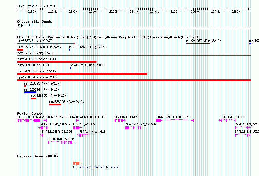Click the nsv2389 (Kidd2008) variant label
Screen dimensions: 259x176
pyautogui.click(x=33, y=65)
